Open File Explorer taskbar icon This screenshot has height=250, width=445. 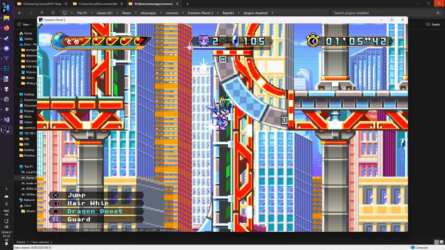pos(6,18)
